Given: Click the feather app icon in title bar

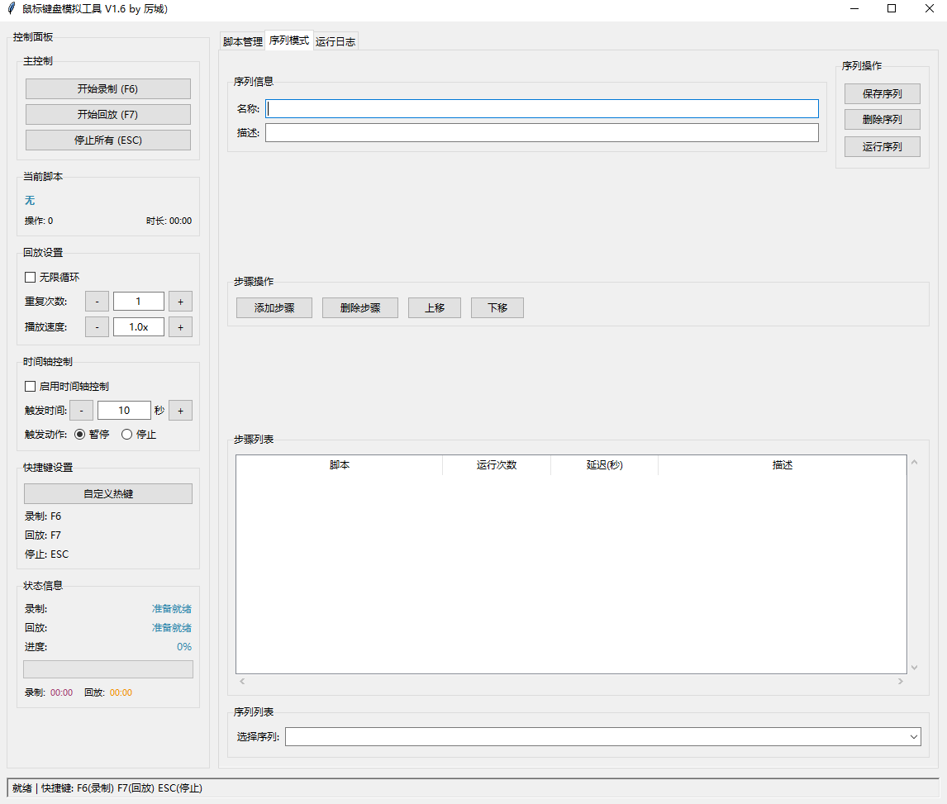Looking at the screenshot, I should pos(12,9).
